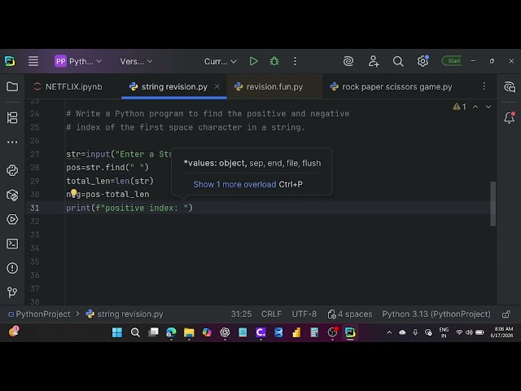
Task: Change the CRLF line separator
Action: coord(271,314)
